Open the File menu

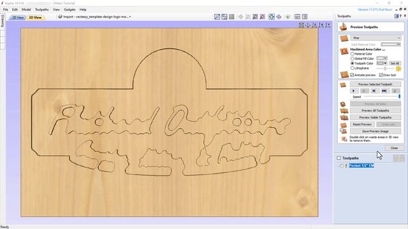[6, 10]
